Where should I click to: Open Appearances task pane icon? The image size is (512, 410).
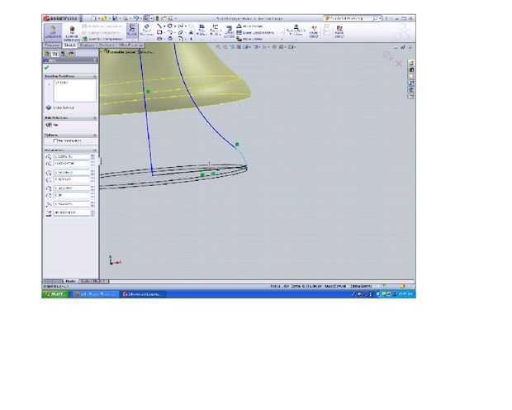click(x=411, y=89)
